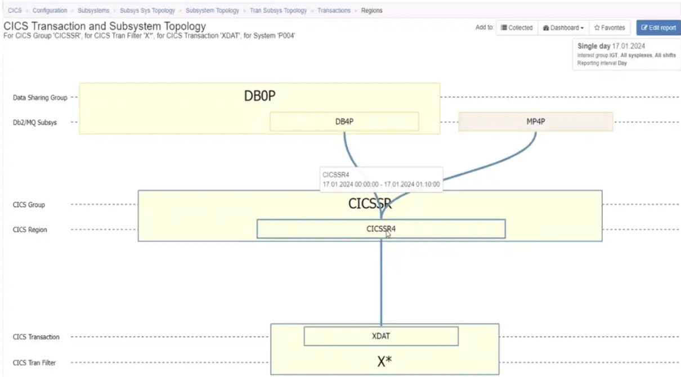Go to Configuration breadcrumb
The width and height of the screenshot is (681, 377).
50,11
